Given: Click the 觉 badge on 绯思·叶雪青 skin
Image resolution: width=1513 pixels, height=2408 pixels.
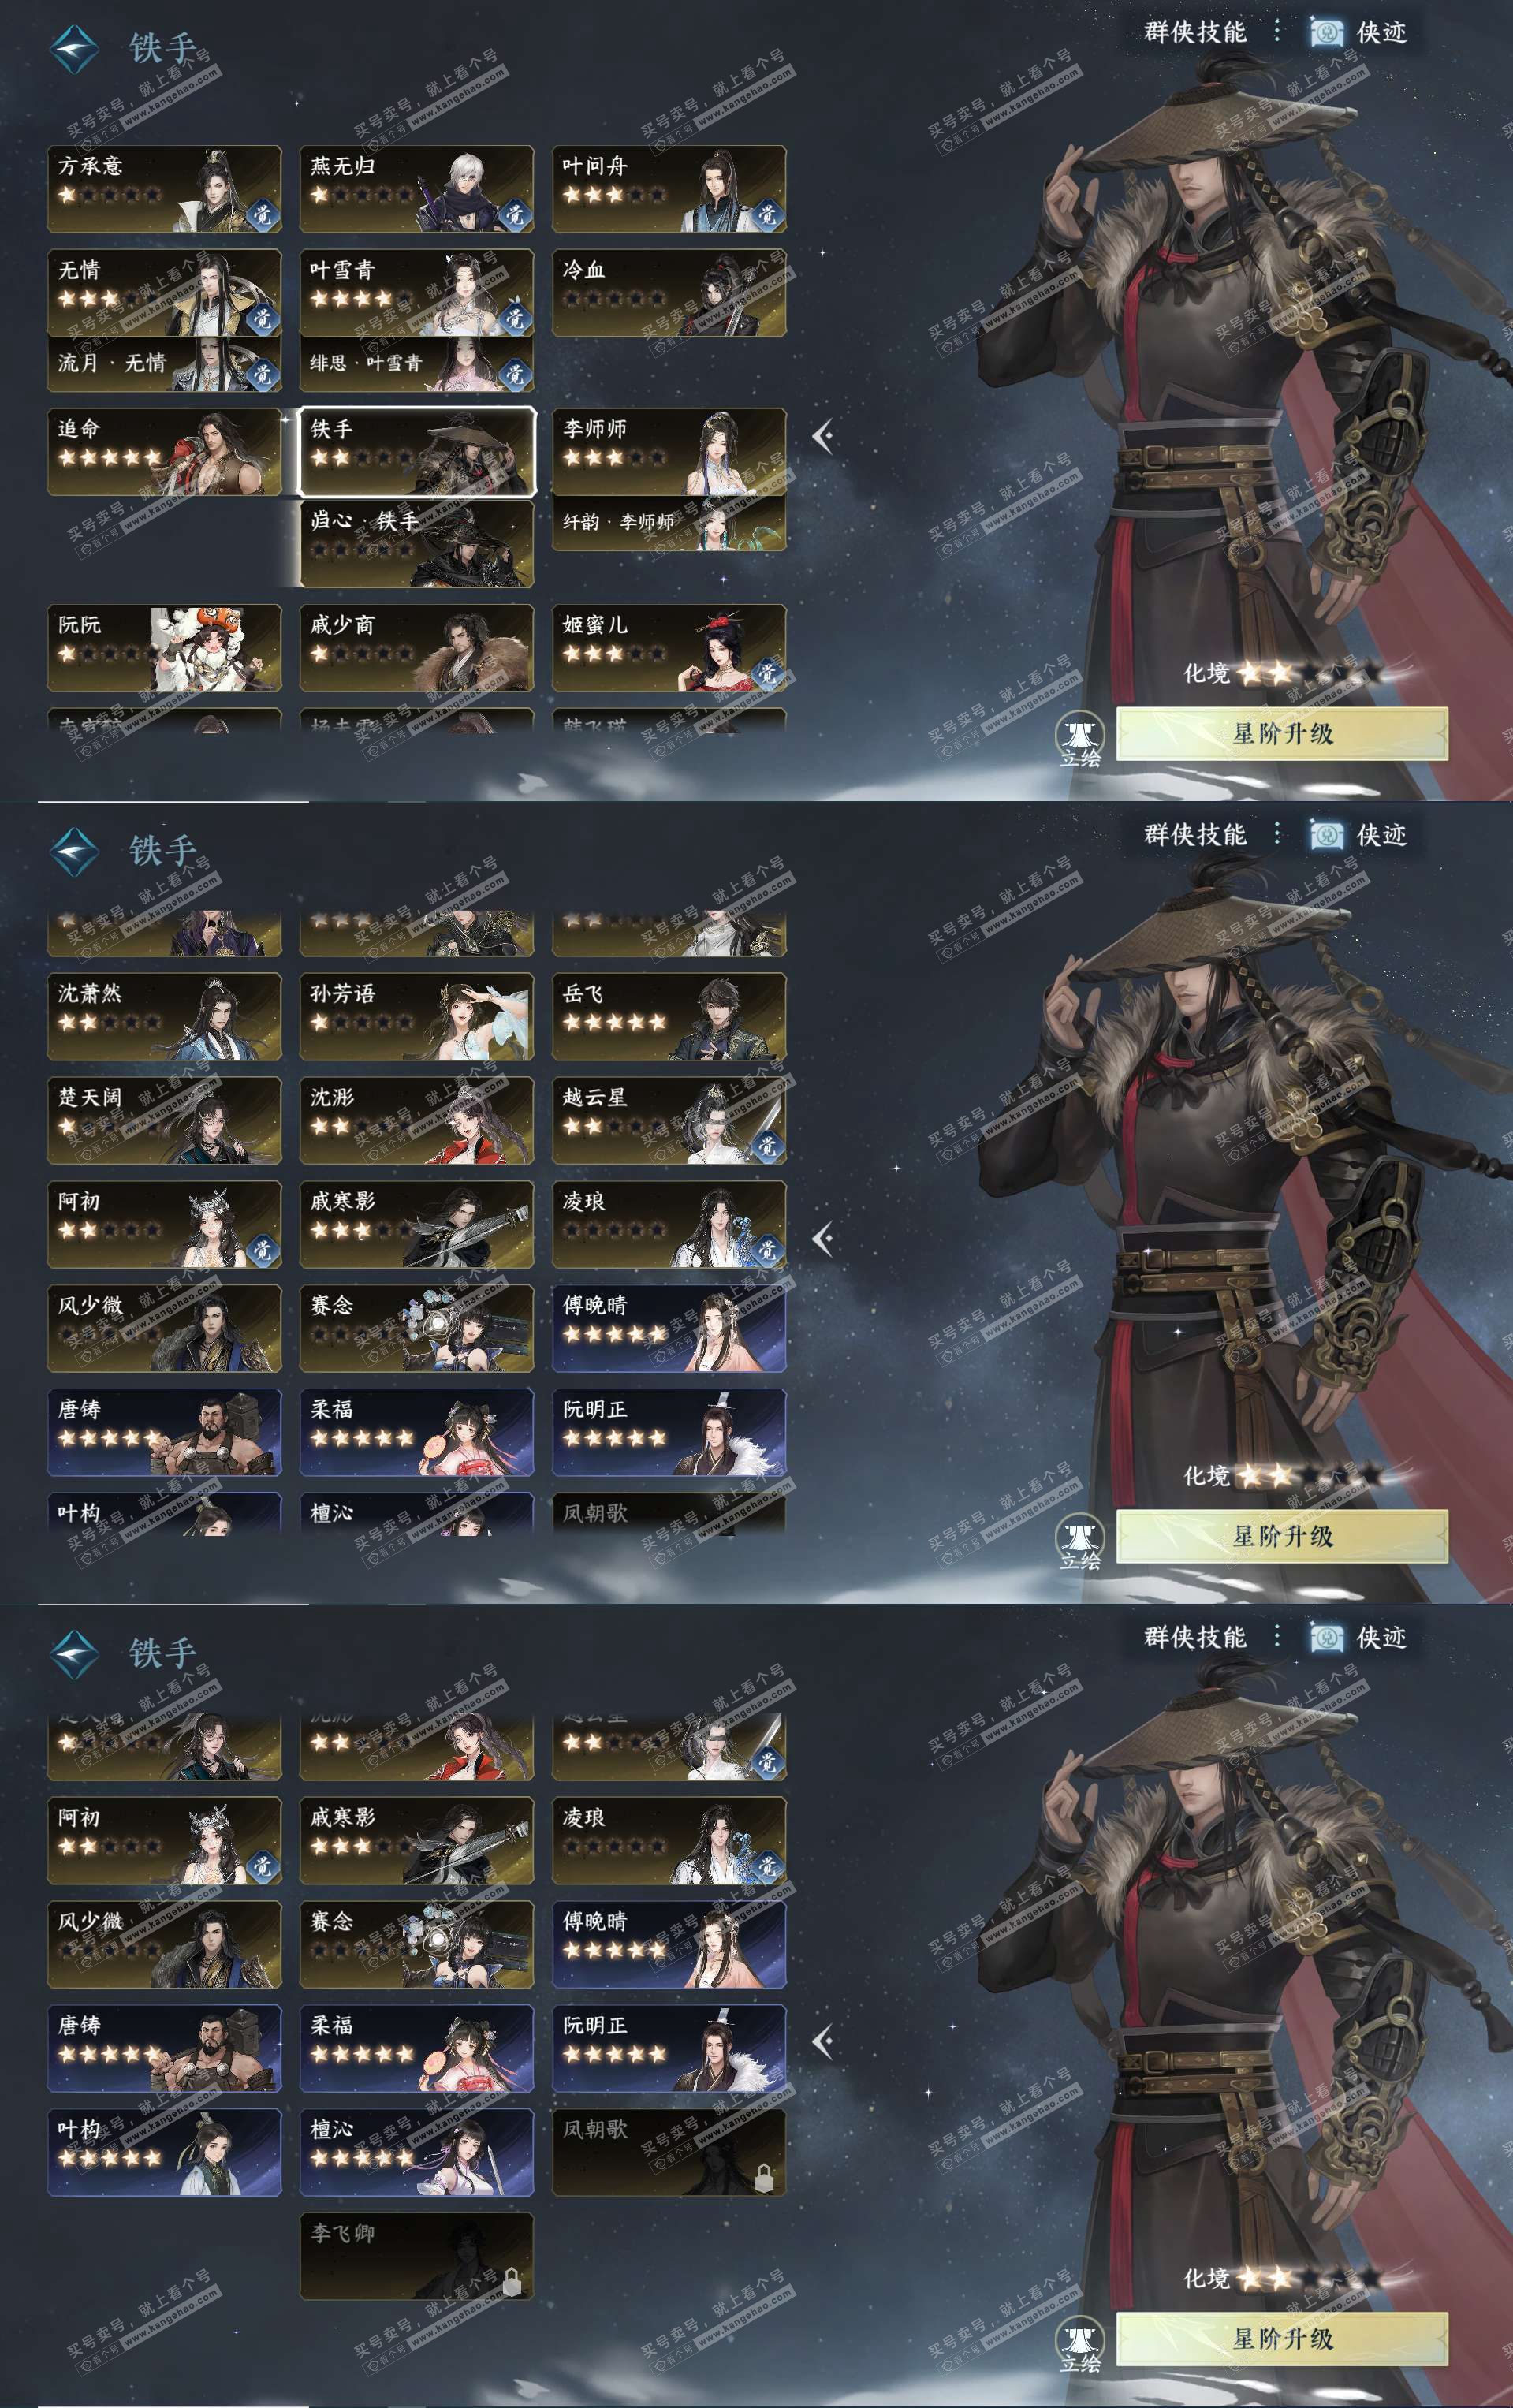Looking at the screenshot, I should tap(514, 372).
